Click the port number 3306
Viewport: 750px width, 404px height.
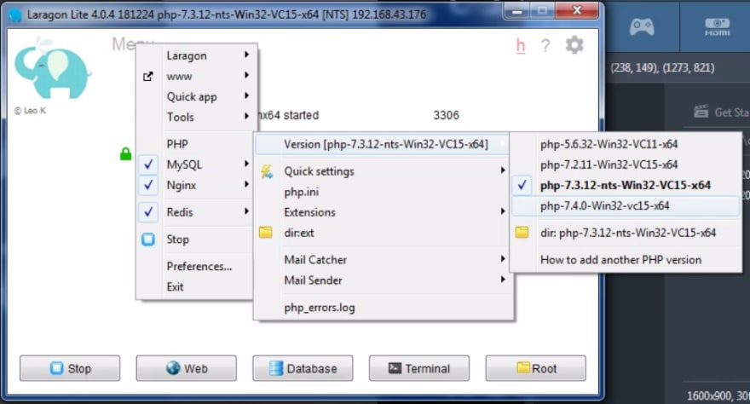tap(446, 115)
